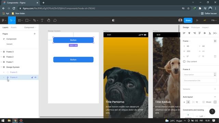The image size is (219, 123).
Task: Select the Comment tool
Action: tap(55, 20)
